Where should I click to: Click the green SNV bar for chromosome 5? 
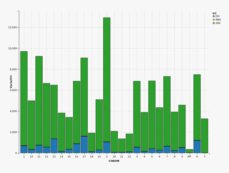click(x=152, y=115)
